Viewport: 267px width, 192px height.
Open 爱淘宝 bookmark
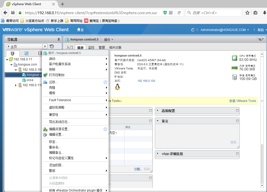tap(102, 21)
